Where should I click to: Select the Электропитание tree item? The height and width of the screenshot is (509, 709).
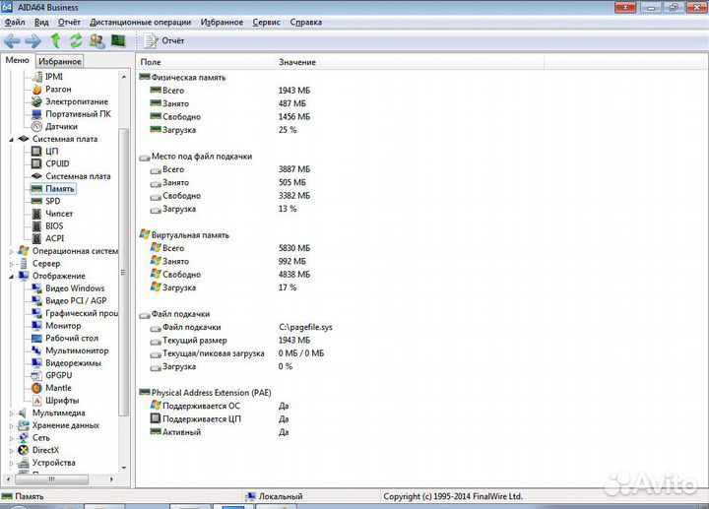click(77, 101)
